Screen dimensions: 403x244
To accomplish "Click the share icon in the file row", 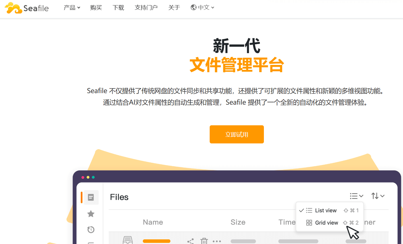I will [x=190, y=241].
